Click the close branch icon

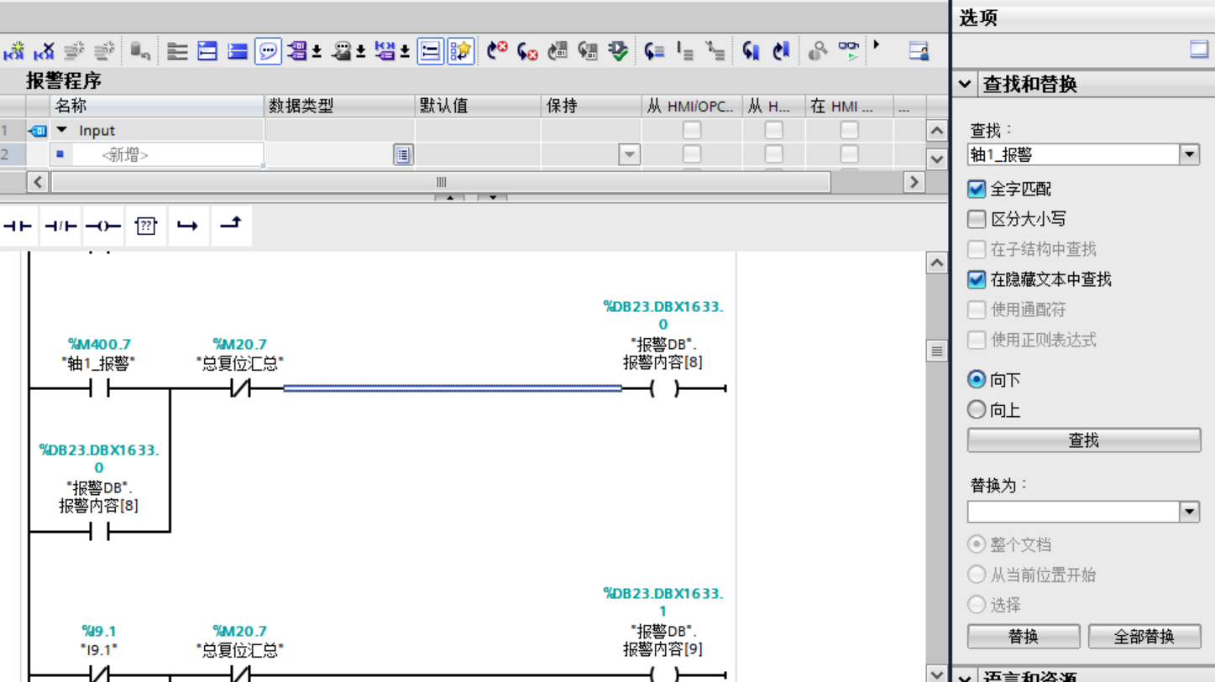[x=231, y=224]
